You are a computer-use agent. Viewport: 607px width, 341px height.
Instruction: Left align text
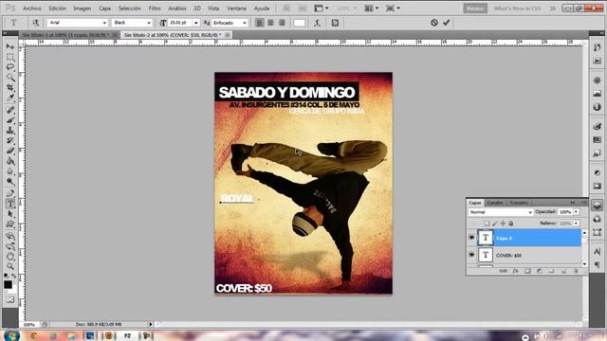click(x=260, y=23)
